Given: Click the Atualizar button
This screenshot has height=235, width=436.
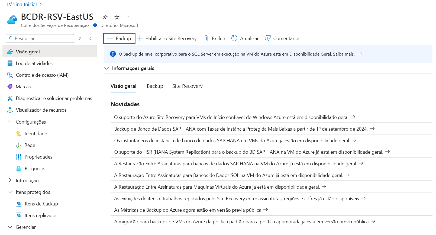Looking at the screenshot, I should coord(245,38).
